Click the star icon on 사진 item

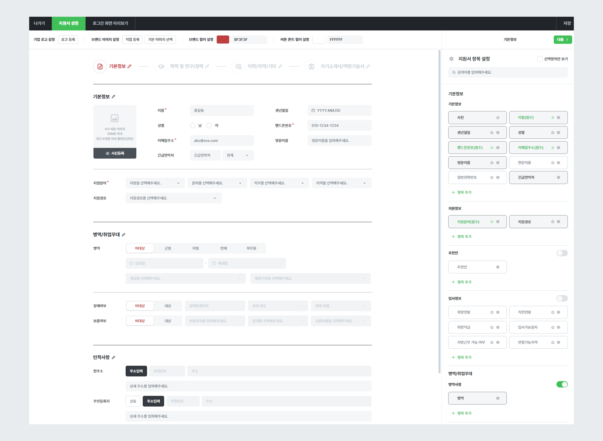click(x=498, y=117)
